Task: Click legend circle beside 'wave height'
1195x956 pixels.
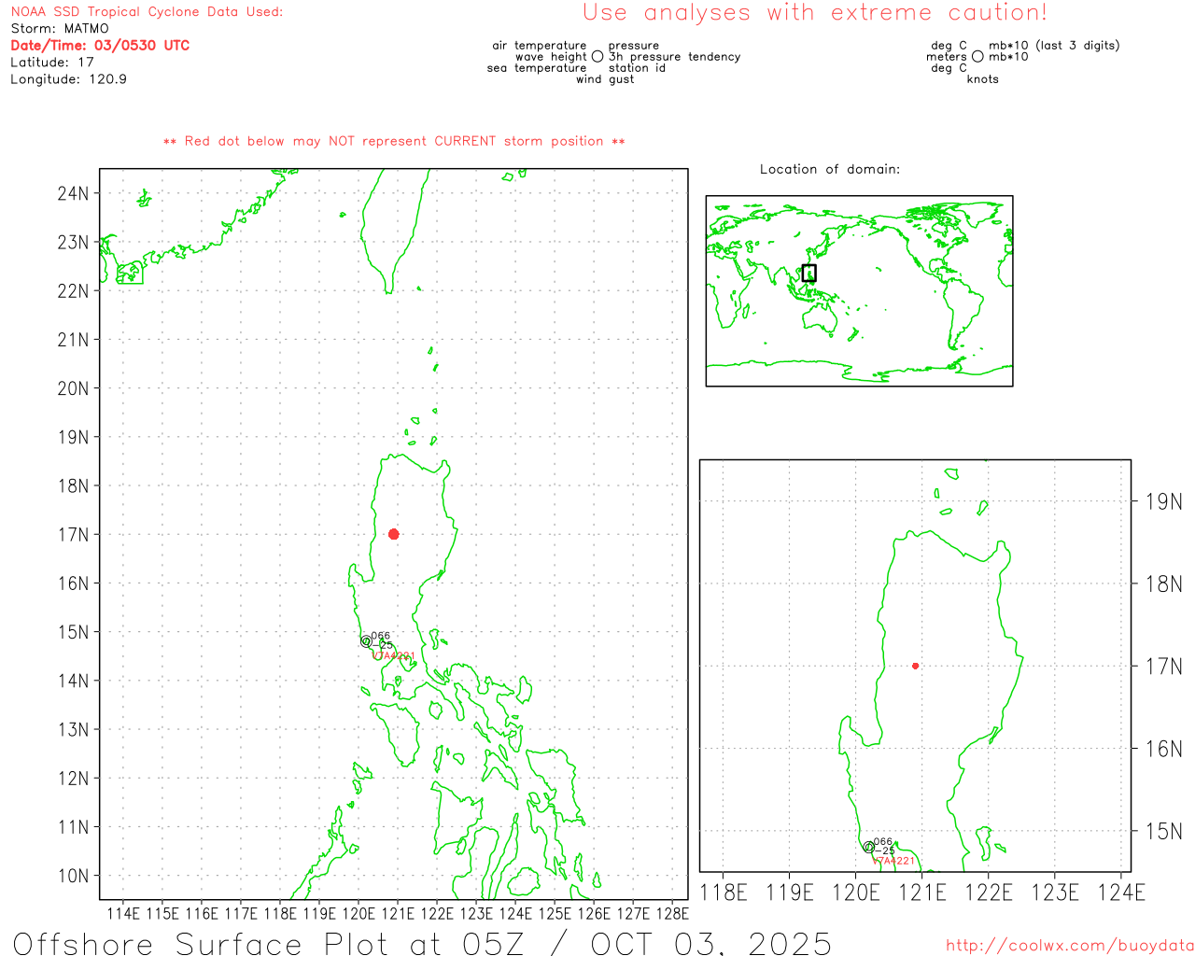Action: point(597,57)
